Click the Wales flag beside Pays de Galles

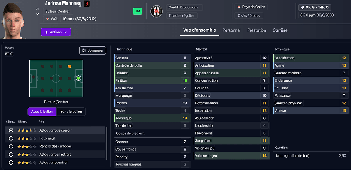pos(240,7)
